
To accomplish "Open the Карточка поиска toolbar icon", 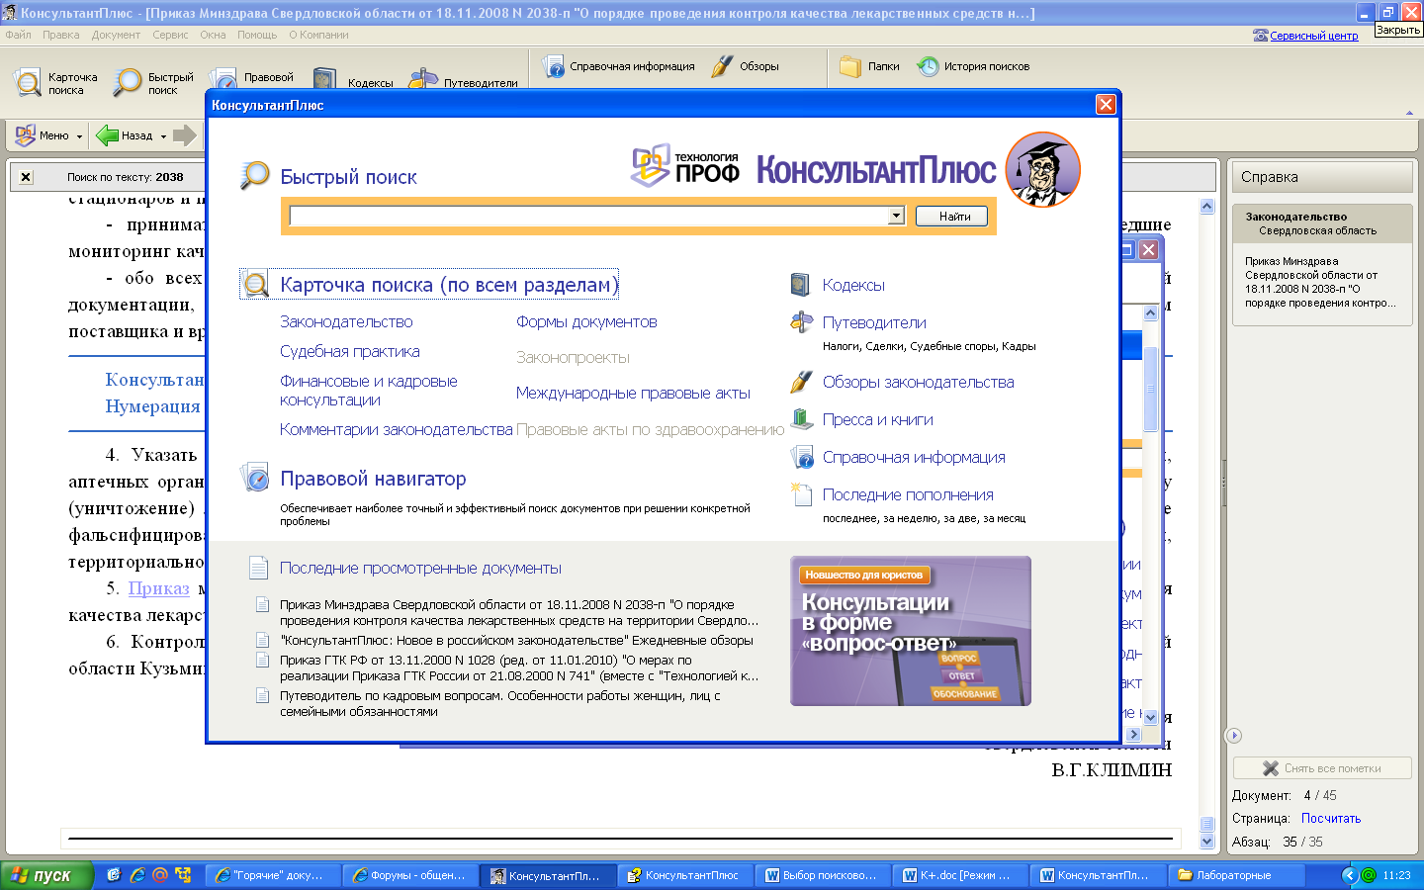I will (x=28, y=82).
